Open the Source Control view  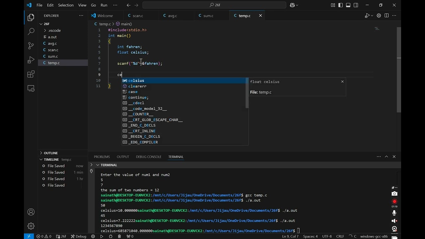[x=31, y=45]
